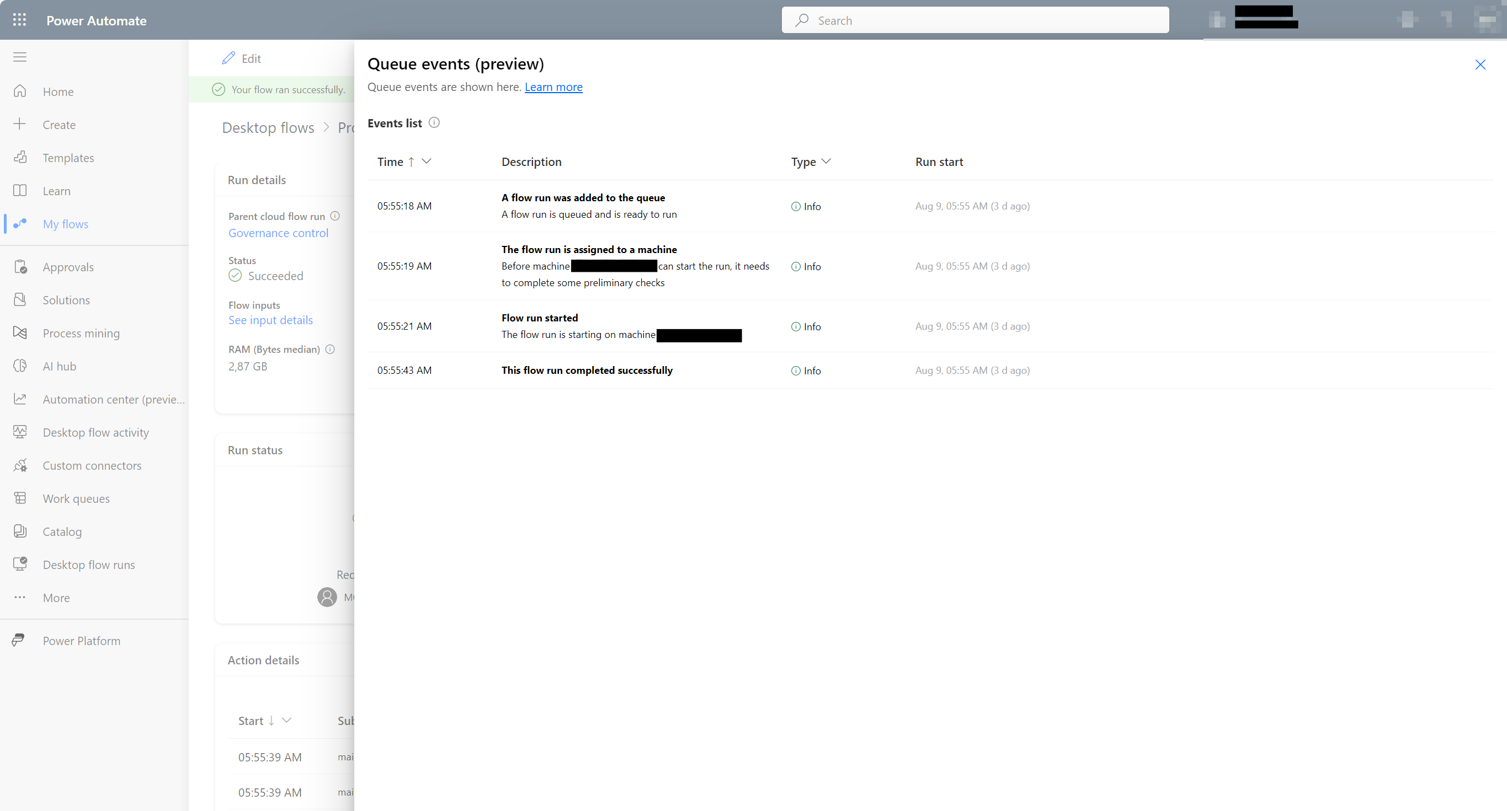Open My Flows section
This screenshot has height=811, width=1507.
[65, 224]
